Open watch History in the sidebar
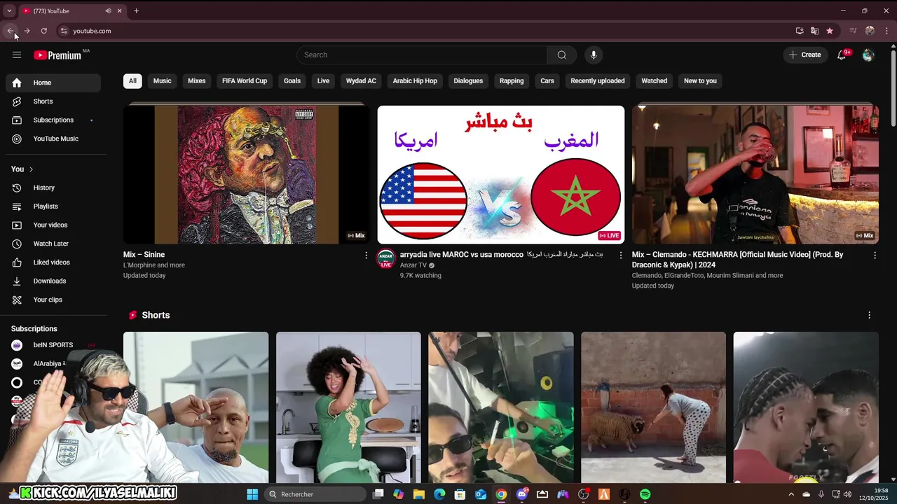 [x=53, y=188]
